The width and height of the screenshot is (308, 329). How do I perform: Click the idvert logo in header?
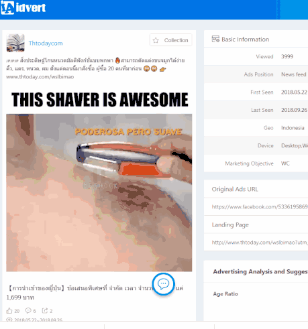point(23,8)
